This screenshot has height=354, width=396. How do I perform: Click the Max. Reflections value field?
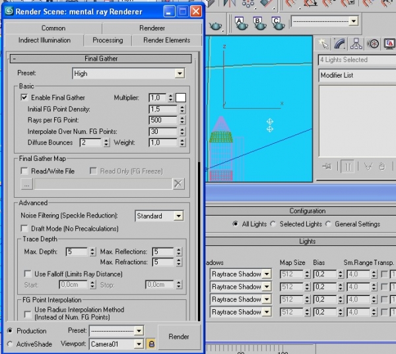(x=163, y=252)
